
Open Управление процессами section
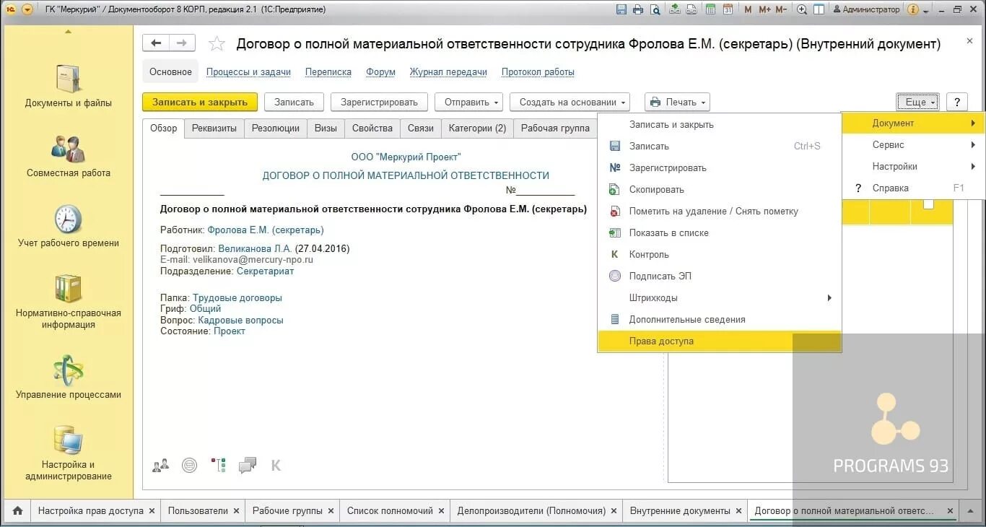tap(69, 377)
